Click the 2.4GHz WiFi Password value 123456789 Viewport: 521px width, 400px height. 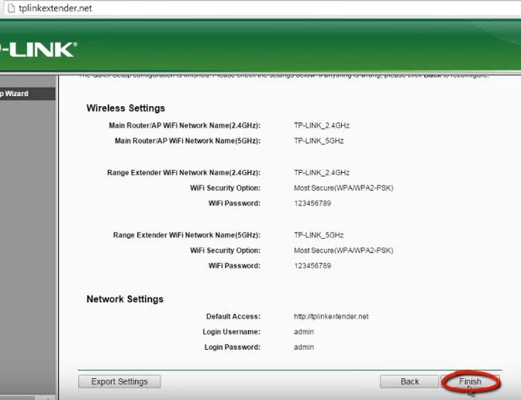[x=312, y=204]
